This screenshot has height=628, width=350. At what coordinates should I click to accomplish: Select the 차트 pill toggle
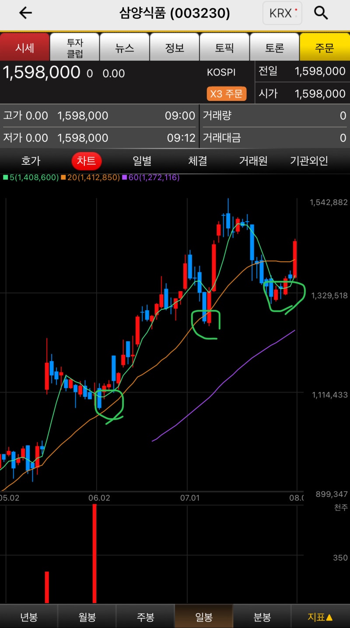[x=87, y=161]
